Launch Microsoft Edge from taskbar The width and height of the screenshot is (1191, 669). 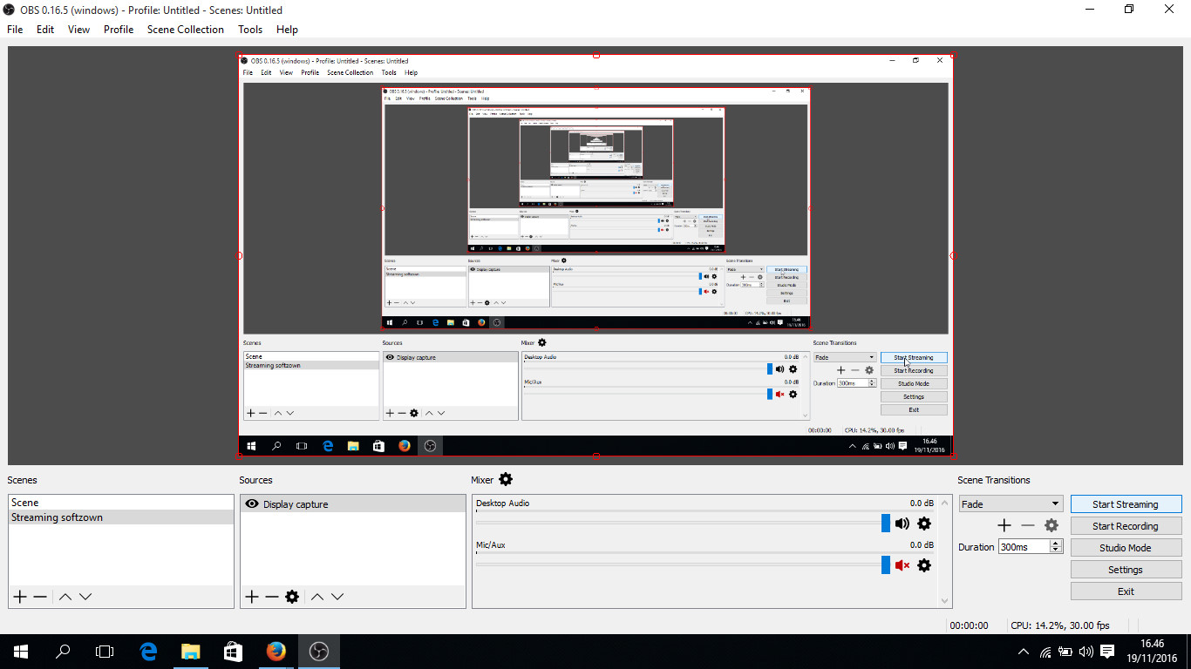point(148,652)
